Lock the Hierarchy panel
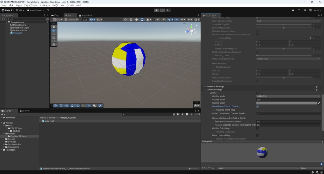The height and width of the screenshot is (174, 324). (x=44, y=15)
